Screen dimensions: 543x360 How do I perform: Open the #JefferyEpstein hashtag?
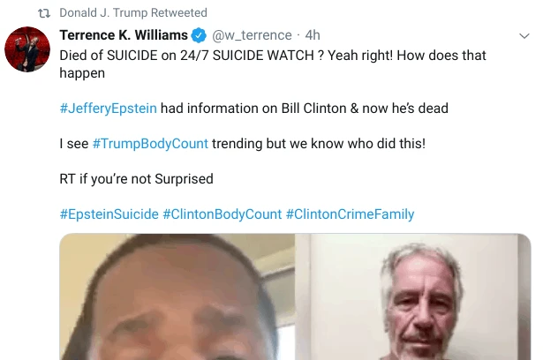pos(108,108)
